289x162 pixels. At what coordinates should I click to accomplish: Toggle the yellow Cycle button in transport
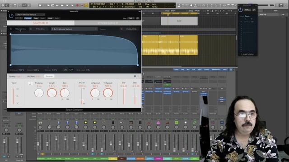(86, 5)
